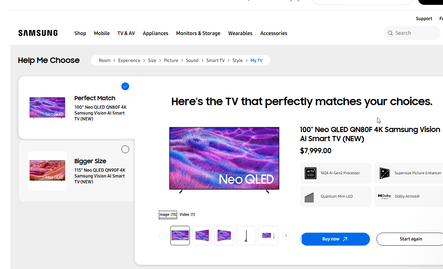443x269 pixels.
Task: Open the Monitors & Storage menu
Action: tap(198, 33)
